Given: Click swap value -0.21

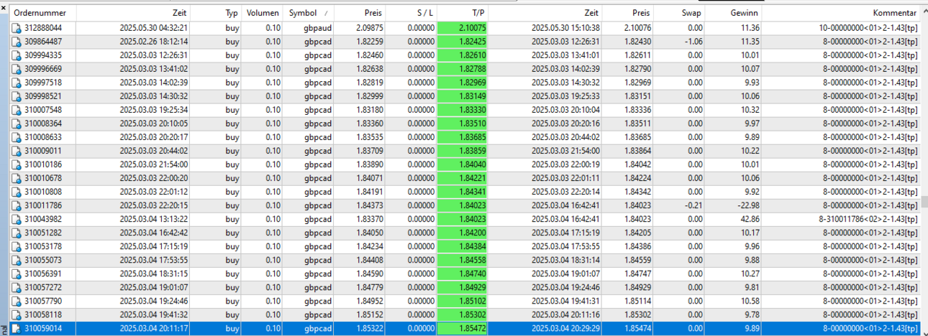Looking at the screenshot, I should [693, 205].
